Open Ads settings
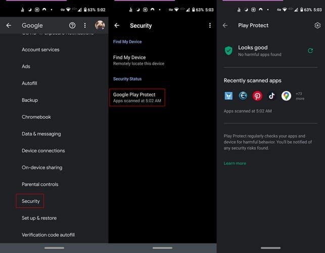This screenshot has height=253, width=325. pos(26,66)
